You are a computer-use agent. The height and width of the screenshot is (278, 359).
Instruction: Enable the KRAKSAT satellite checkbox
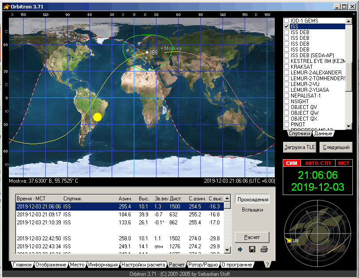pos(287,67)
